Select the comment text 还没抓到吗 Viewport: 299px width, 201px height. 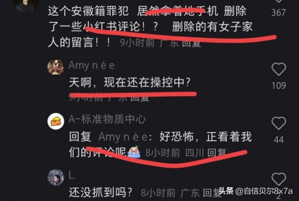(101, 193)
